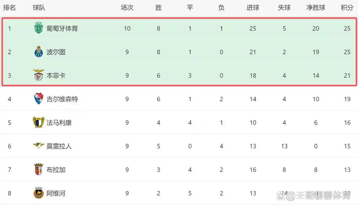Click the 净胜球 column header
The height and width of the screenshot is (208, 358).
pyautogui.click(x=316, y=8)
